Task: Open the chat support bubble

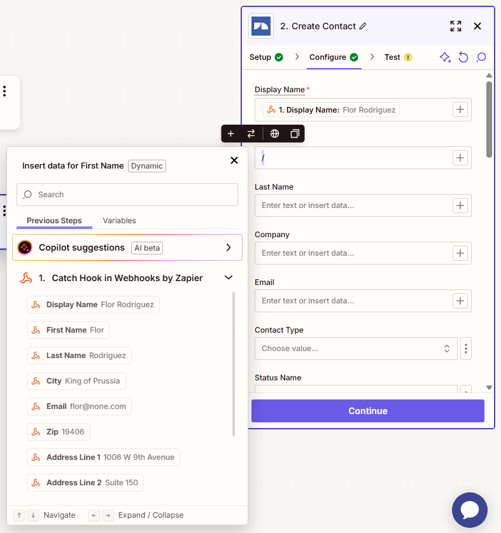Action: [470, 510]
